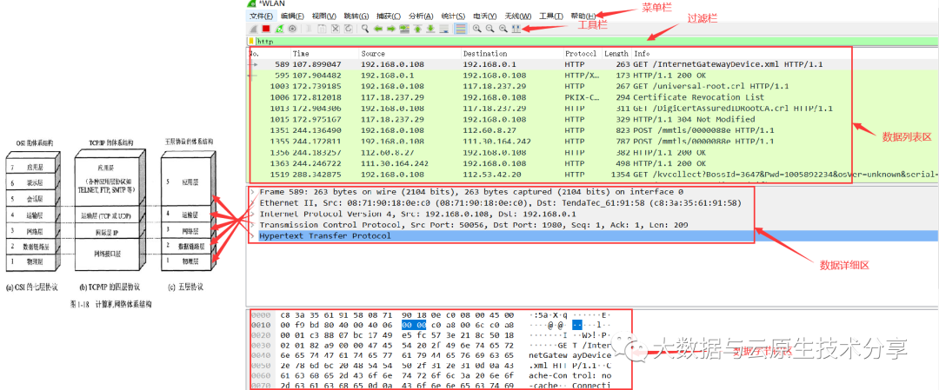Click the greyed start capture shark fin icon
This screenshot has width=939, height=390.
(253, 29)
